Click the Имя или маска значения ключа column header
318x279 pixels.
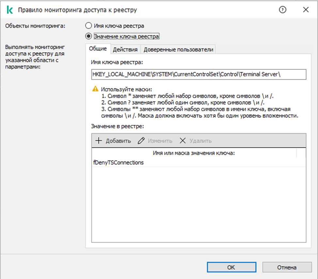(194, 153)
